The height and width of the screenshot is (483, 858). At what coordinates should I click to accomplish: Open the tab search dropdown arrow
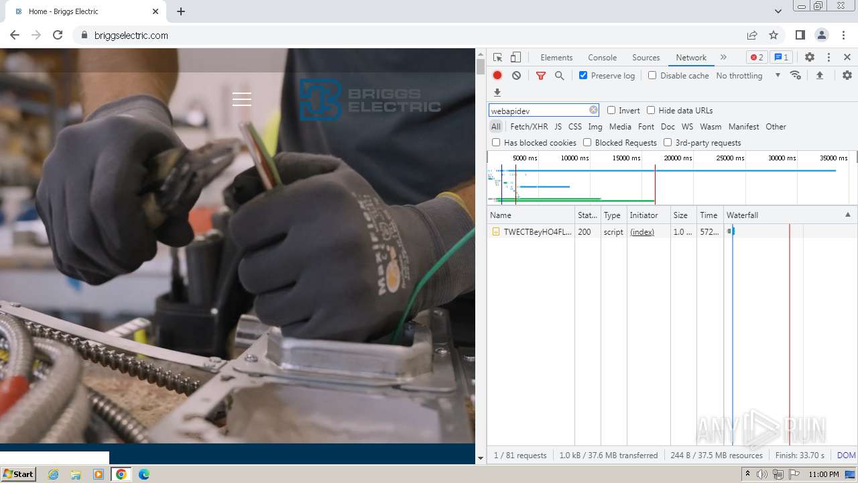point(778,11)
